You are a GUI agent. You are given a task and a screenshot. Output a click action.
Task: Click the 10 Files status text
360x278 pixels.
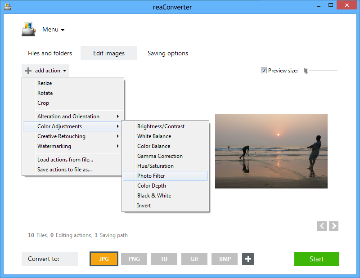pyautogui.click(x=38, y=235)
